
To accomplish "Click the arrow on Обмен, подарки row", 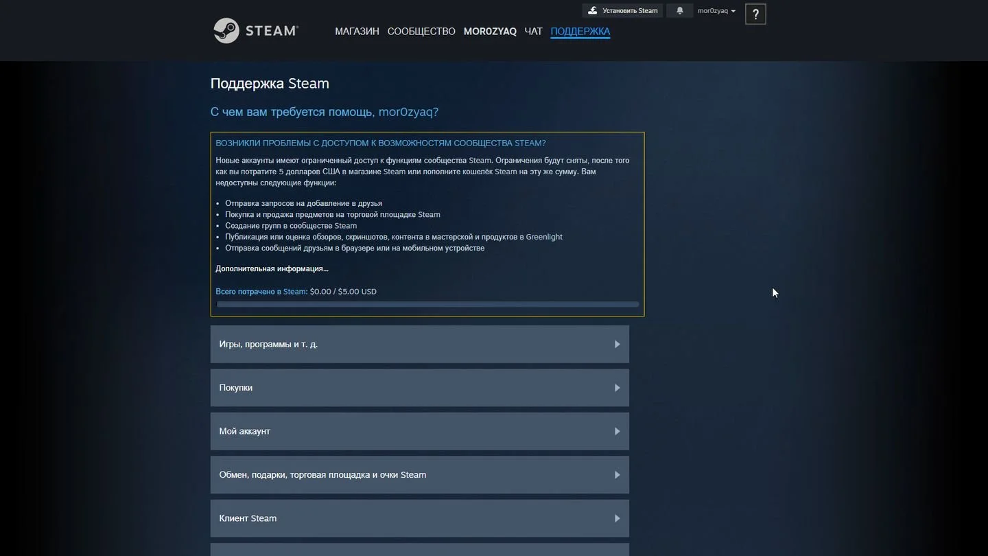I will pos(617,475).
